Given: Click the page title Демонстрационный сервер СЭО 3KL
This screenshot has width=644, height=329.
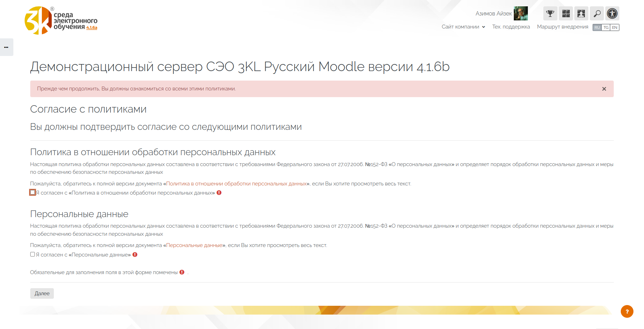Looking at the screenshot, I should point(240,67).
